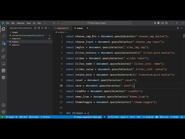Open the View menu
The image size is (185, 139).
tap(29, 23)
